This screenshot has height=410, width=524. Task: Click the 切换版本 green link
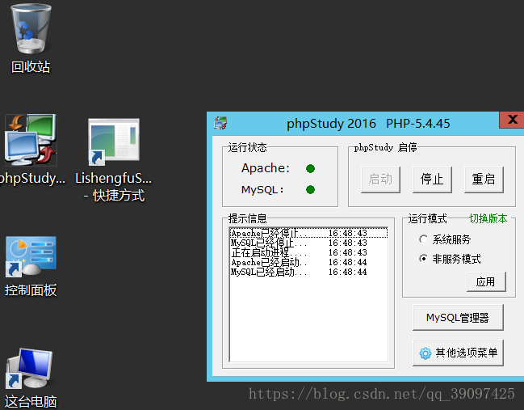click(x=488, y=218)
